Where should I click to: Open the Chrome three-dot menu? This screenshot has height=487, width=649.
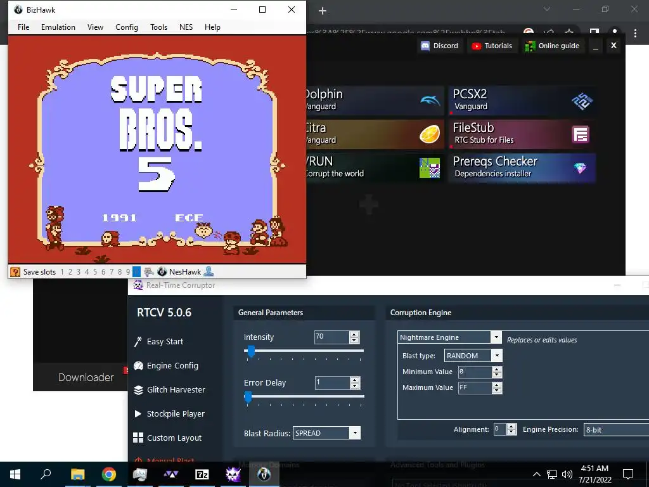point(635,33)
